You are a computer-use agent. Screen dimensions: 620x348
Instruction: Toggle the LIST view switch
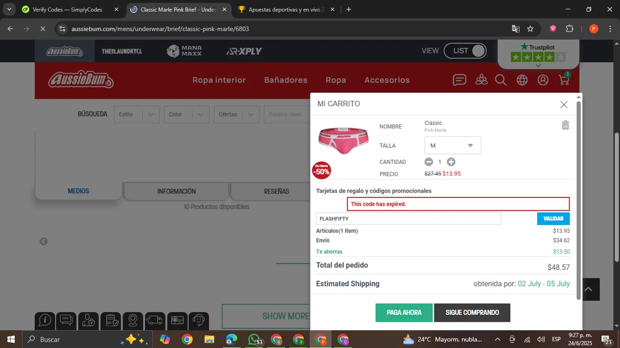click(x=465, y=51)
